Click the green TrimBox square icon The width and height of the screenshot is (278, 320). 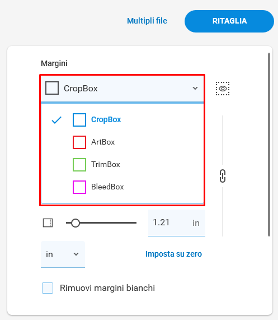click(79, 165)
